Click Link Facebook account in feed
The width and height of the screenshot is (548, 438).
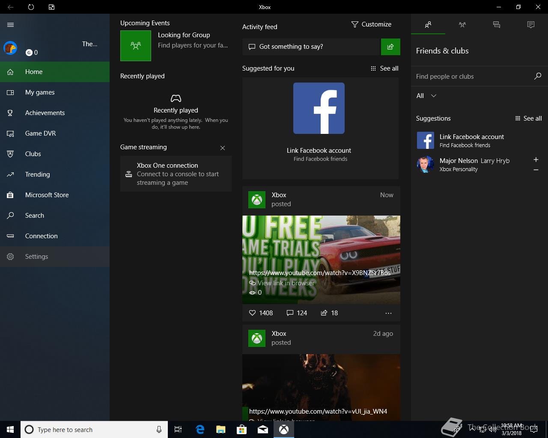click(319, 151)
